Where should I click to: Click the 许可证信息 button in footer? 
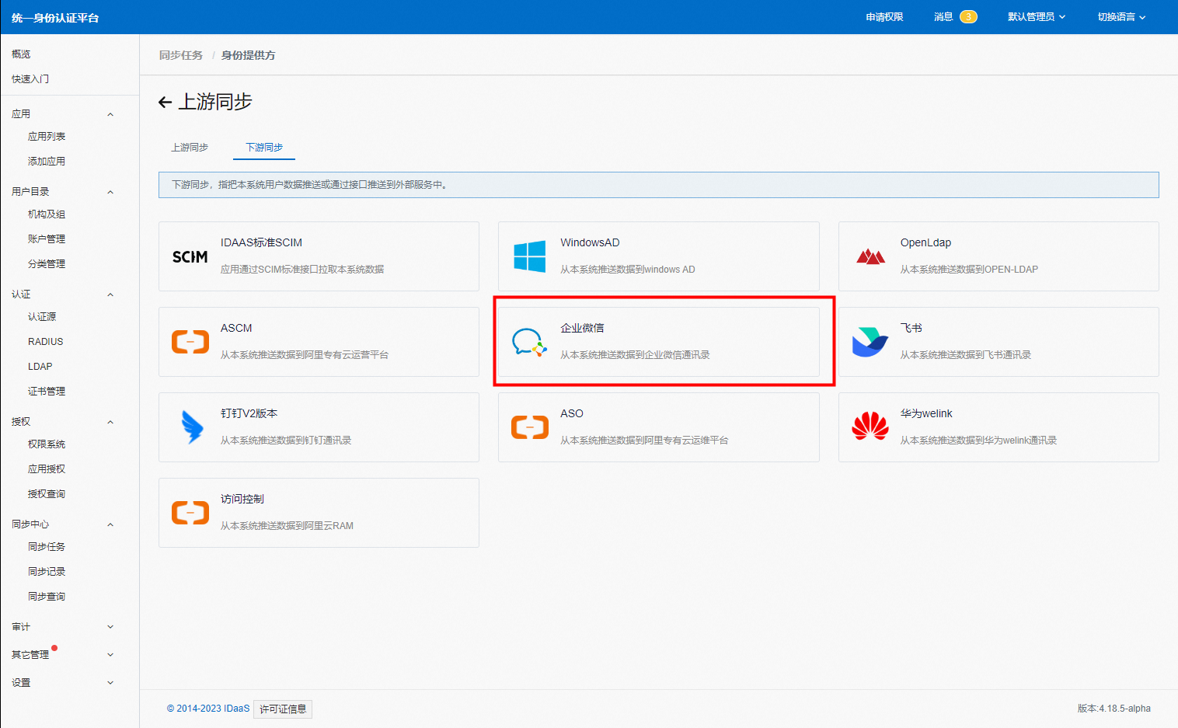tap(283, 709)
